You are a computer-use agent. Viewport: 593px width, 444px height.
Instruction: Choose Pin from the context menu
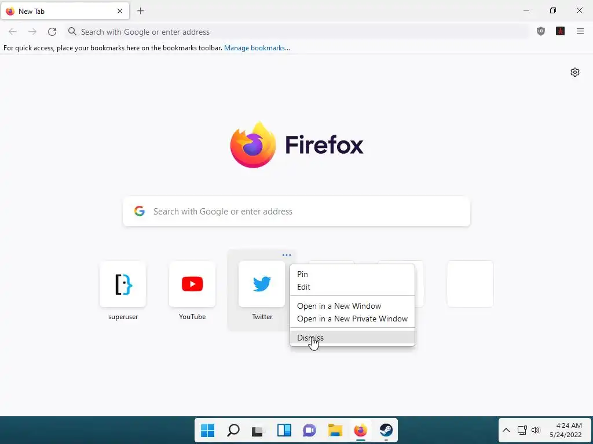pyautogui.click(x=352, y=274)
